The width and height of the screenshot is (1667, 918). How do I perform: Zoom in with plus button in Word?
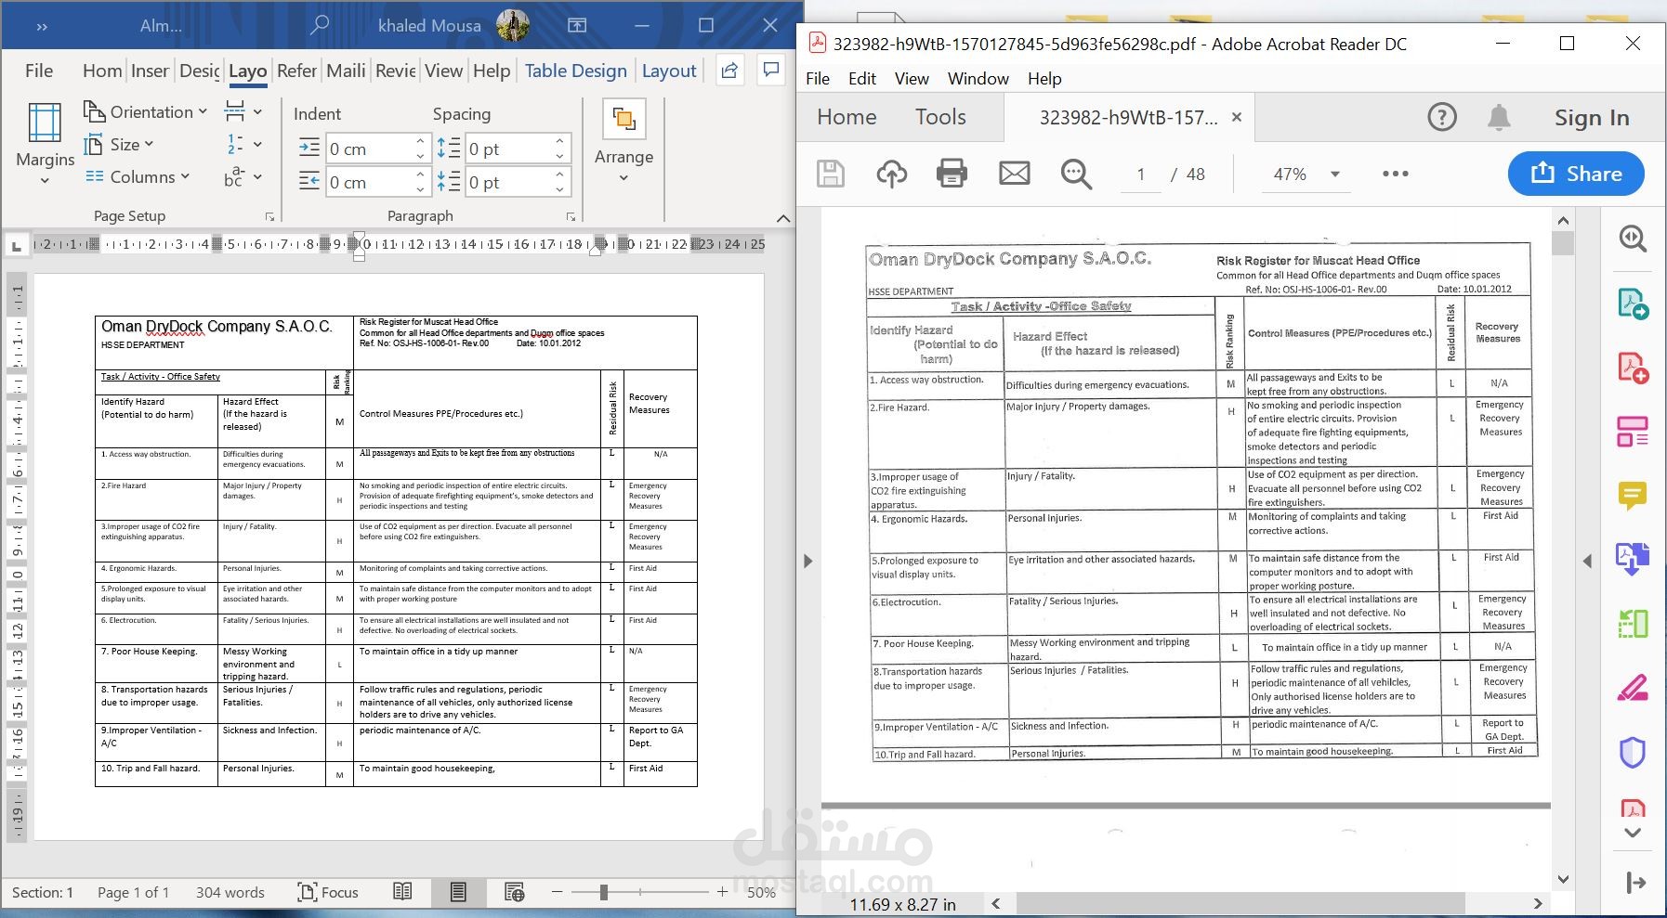(x=722, y=892)
